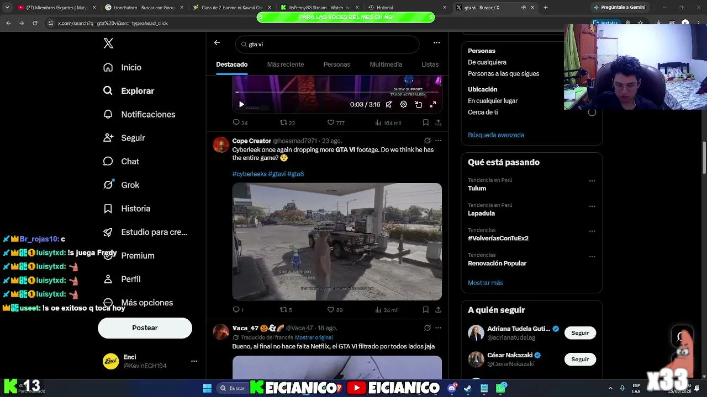Like the Cope Creator post
Viewport: 707px width, 397px height.
click(x=335, y=310)
